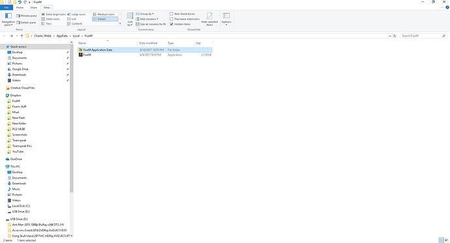
Task: Open the Navigation pane dropdown button
Action: pos(8,20)
